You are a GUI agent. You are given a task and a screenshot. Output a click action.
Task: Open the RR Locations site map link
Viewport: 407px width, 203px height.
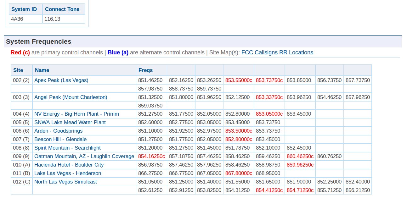pyautogui.click(x=296, y=52)
